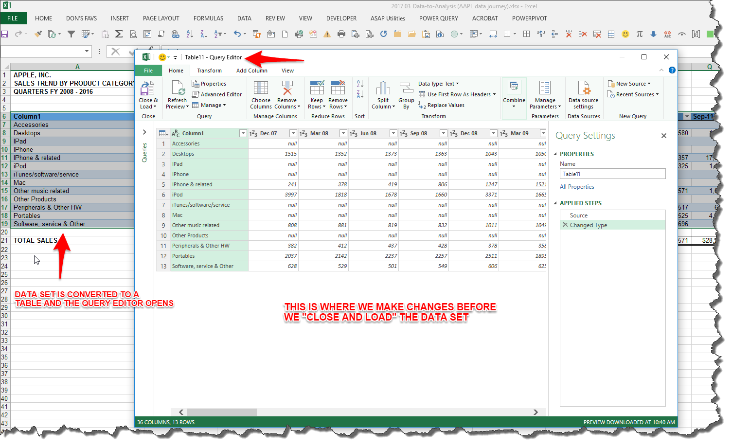This screenshot has height=447, width=732.
Task: Open Print Preview magnifier icon
Action: [x=133, y=34]
